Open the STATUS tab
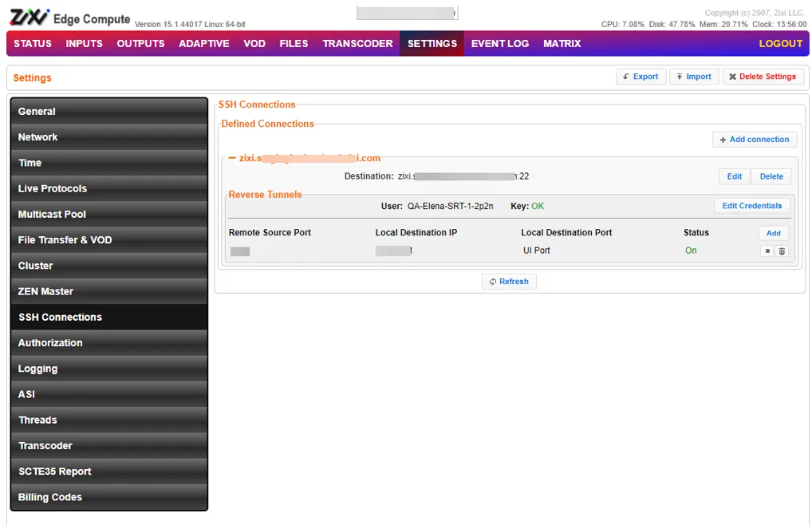Screen dimensions: 812x525 coord(33,44)
